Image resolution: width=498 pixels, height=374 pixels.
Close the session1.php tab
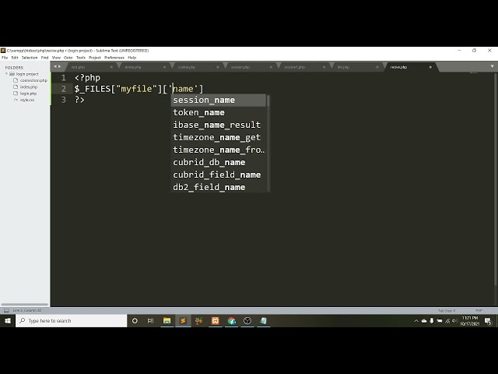[x=324, y=67]
